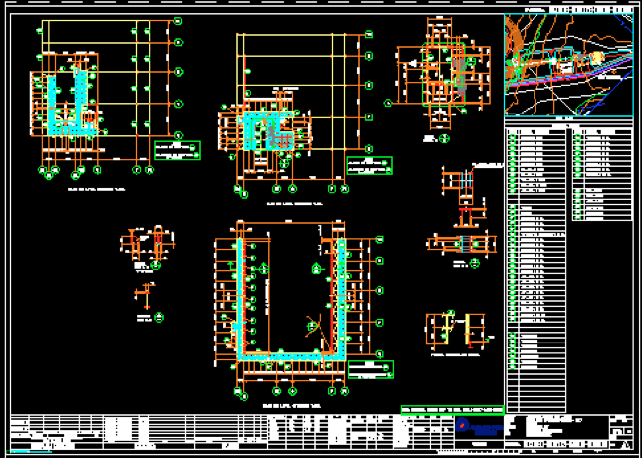Viewport: 642px width, 458px height.
Task: Click the green notes box under bottom plan
Action: click(x=372, y=370)
